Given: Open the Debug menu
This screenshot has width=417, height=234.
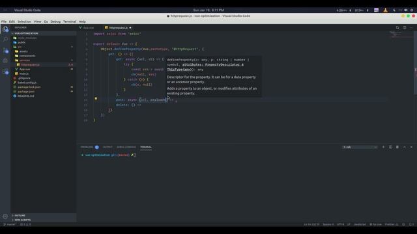Looking at the screenshot, I should pyautogui.click(x=55, y=21).
